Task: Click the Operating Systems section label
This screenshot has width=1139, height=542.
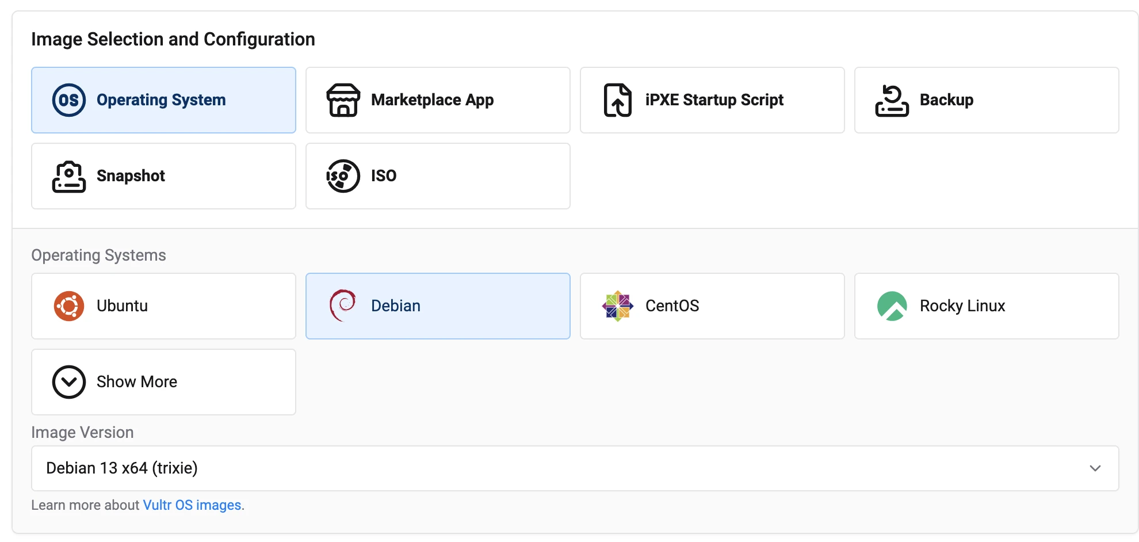Action: click(98, 255)
